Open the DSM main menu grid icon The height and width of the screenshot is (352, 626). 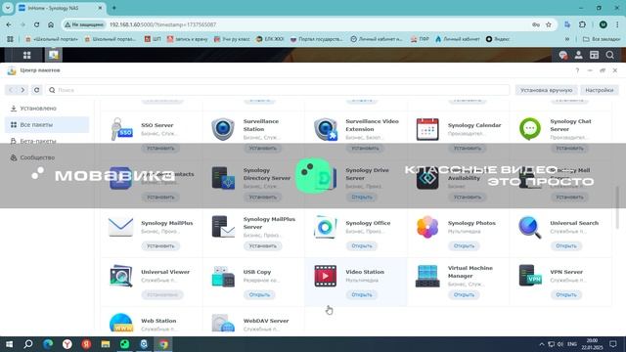(26, 55)
